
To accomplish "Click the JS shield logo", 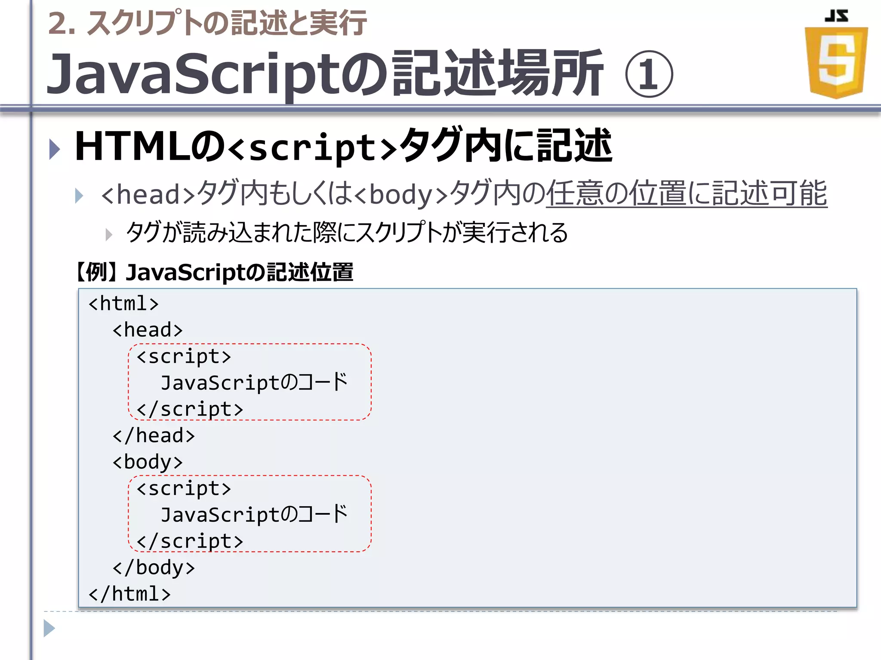I will [x=836, y=55].
